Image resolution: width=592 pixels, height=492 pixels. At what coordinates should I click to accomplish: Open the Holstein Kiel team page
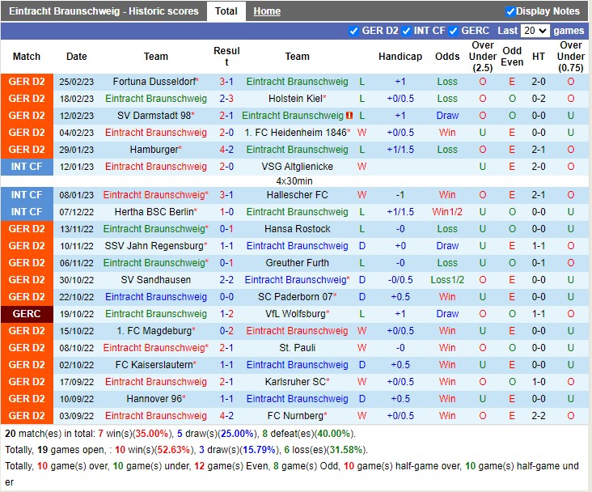point(295,99)
